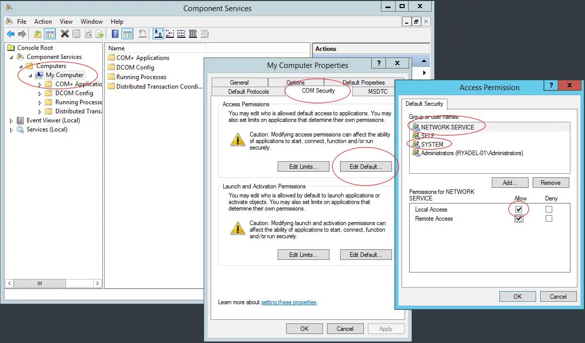The width and height of the screenshot is (585, 343).
Task: Click Edit Limits under Access Permissions
Action: point(303,166)
